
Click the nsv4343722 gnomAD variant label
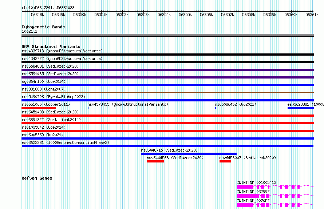(62, 59)
